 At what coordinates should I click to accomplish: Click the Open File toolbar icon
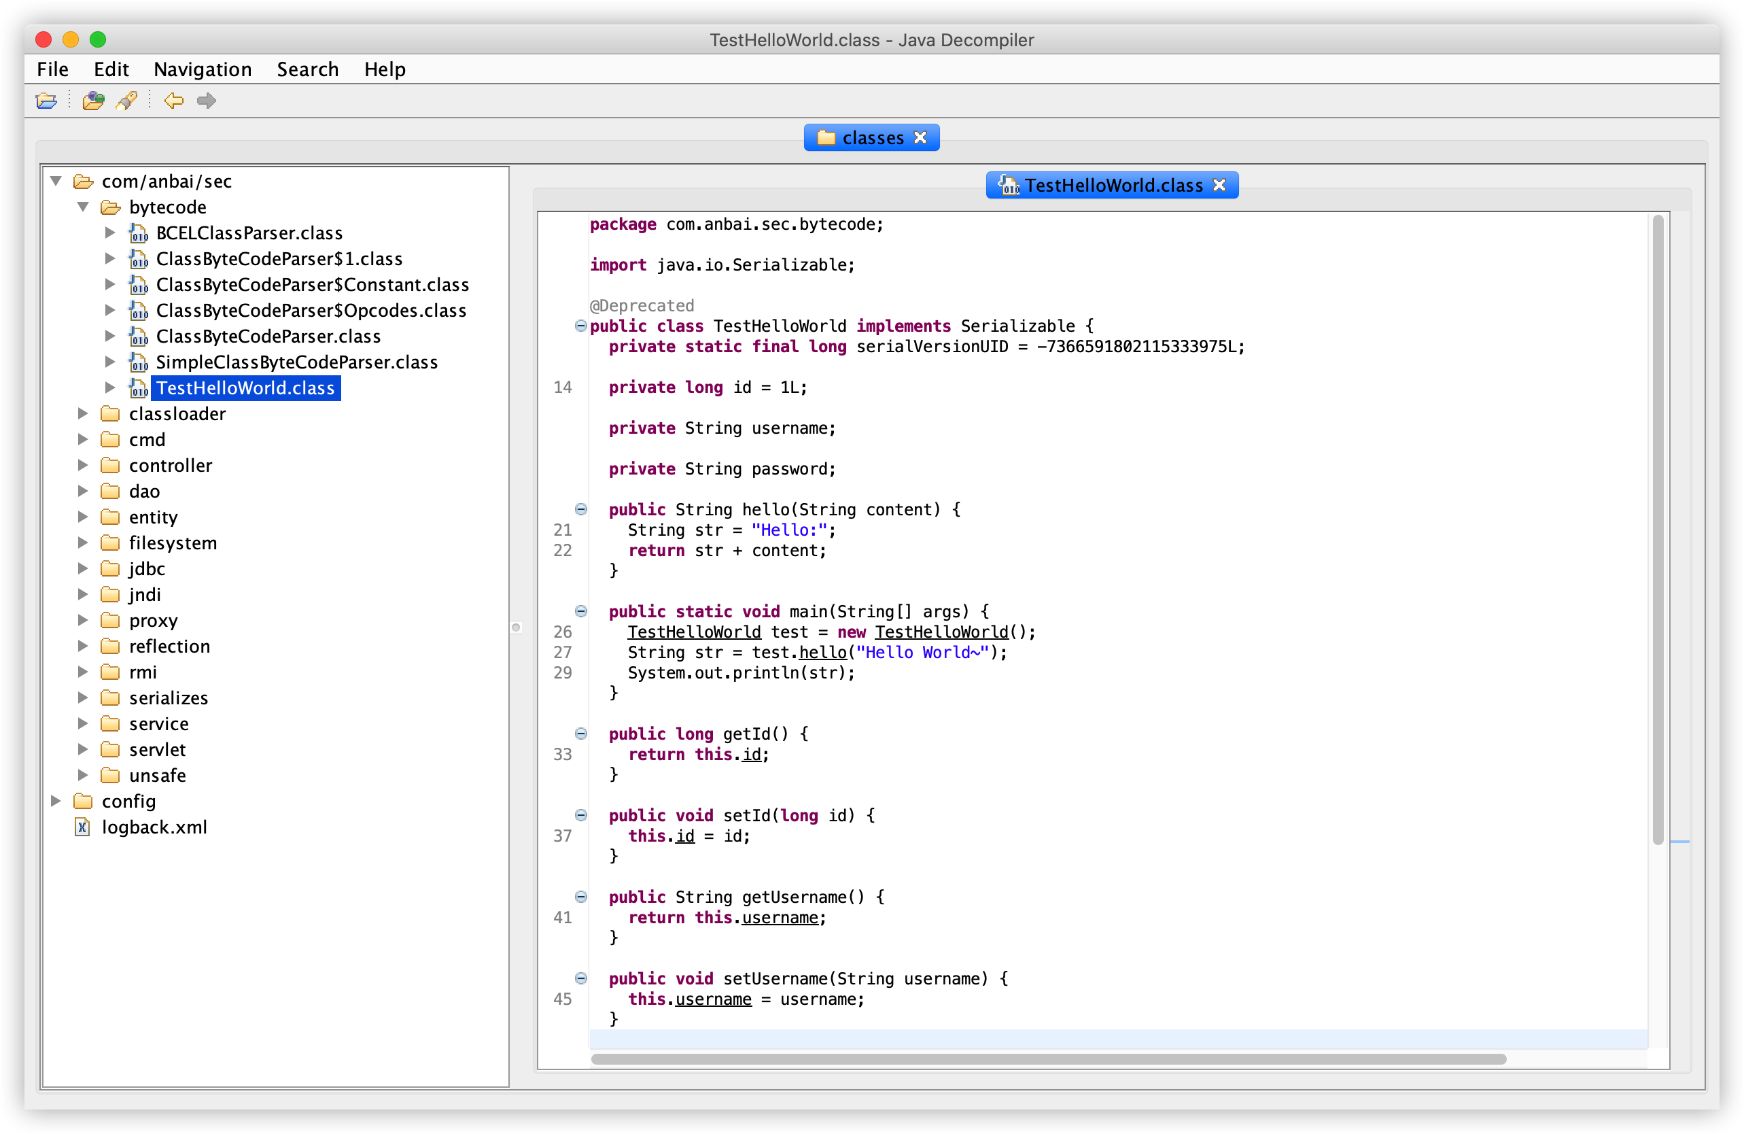pos(46,101)
